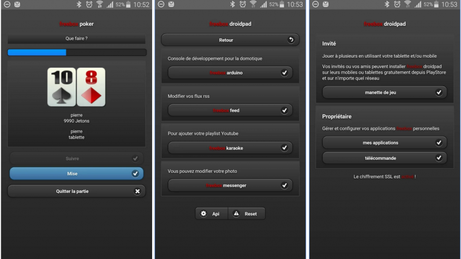
Task: Click the warning triangle icon on Reset
Action: point(236,214)
